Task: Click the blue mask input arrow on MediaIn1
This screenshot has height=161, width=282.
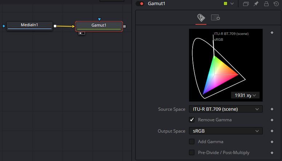Action: click(x=4, y=26)
